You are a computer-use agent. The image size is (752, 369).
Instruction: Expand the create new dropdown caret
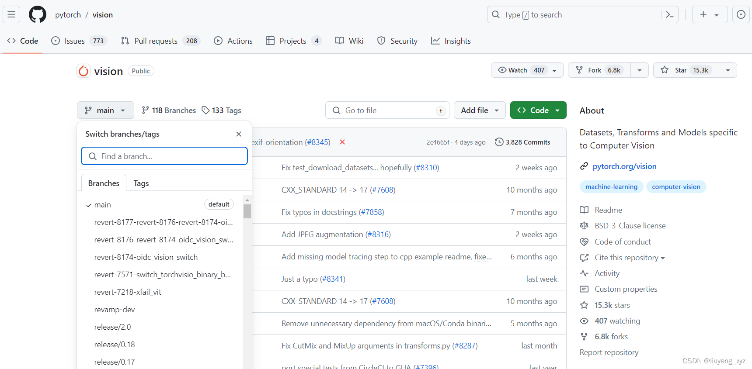click(x=717, y=15)
